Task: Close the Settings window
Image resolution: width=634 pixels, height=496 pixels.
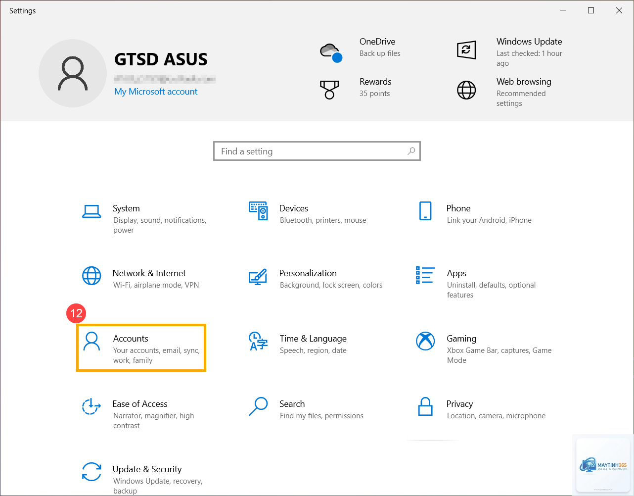Action: (x=619, y=10)
